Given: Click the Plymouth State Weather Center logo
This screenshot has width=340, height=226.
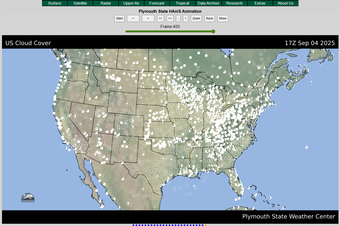Looking at the screenshot, I should pyautogui.click(x=28, y=197).
